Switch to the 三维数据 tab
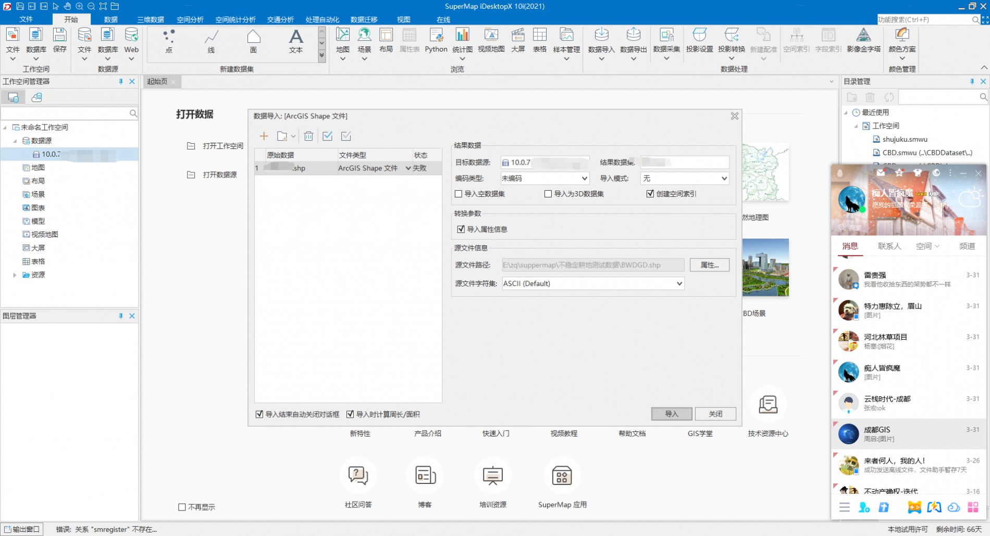Image resolution: width=990 pixels, height=536 pixels. pos(151,19)
